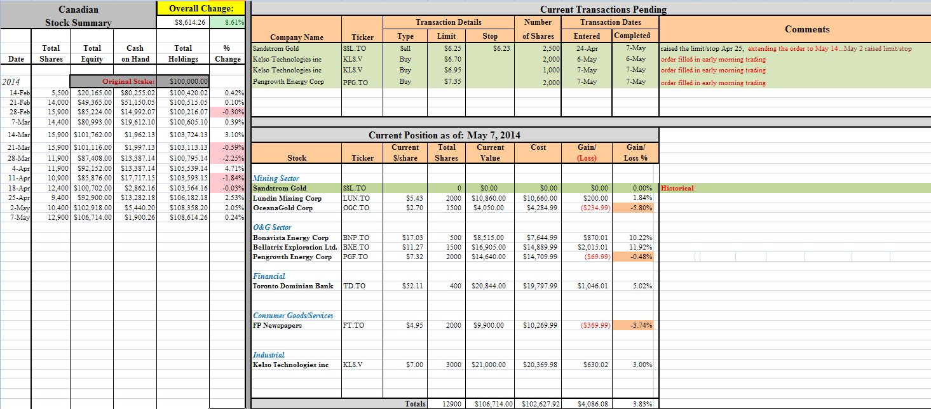The image size is (931, 409).
Task: Select the 'O&G Sector' label
Action: click(272, 227)
